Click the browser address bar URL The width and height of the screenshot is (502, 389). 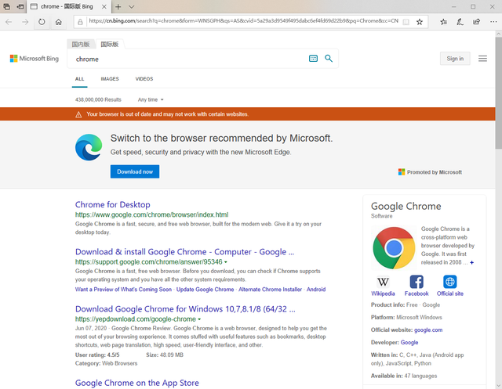(x=243, y=21)
